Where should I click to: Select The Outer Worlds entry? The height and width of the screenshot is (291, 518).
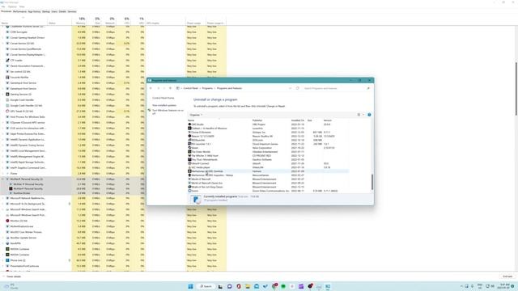click(x=268, y=152)
